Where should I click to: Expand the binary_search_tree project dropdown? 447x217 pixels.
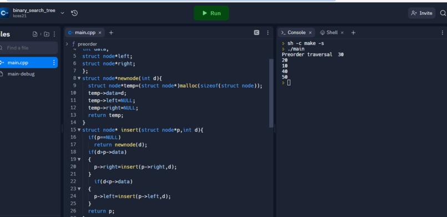[63, 13]
